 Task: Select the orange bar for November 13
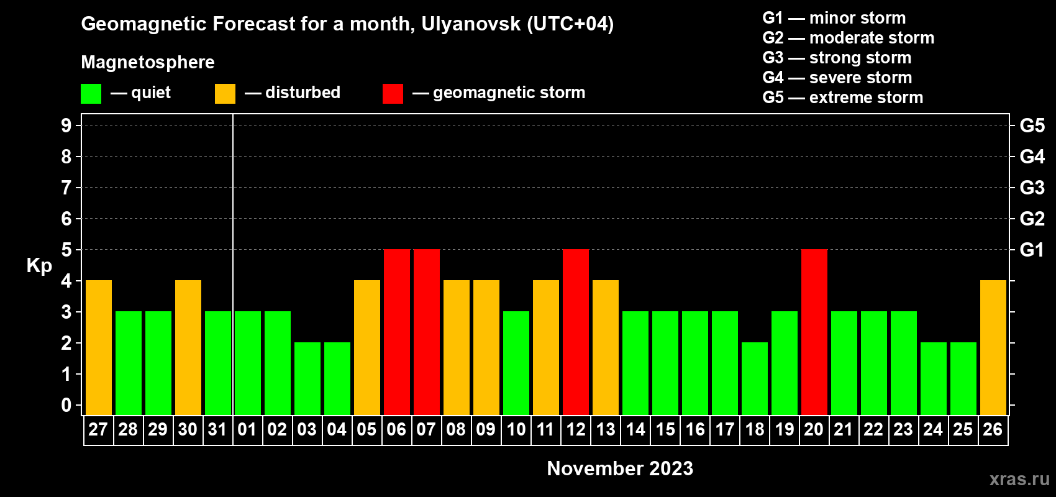click(x=606, y=348)
